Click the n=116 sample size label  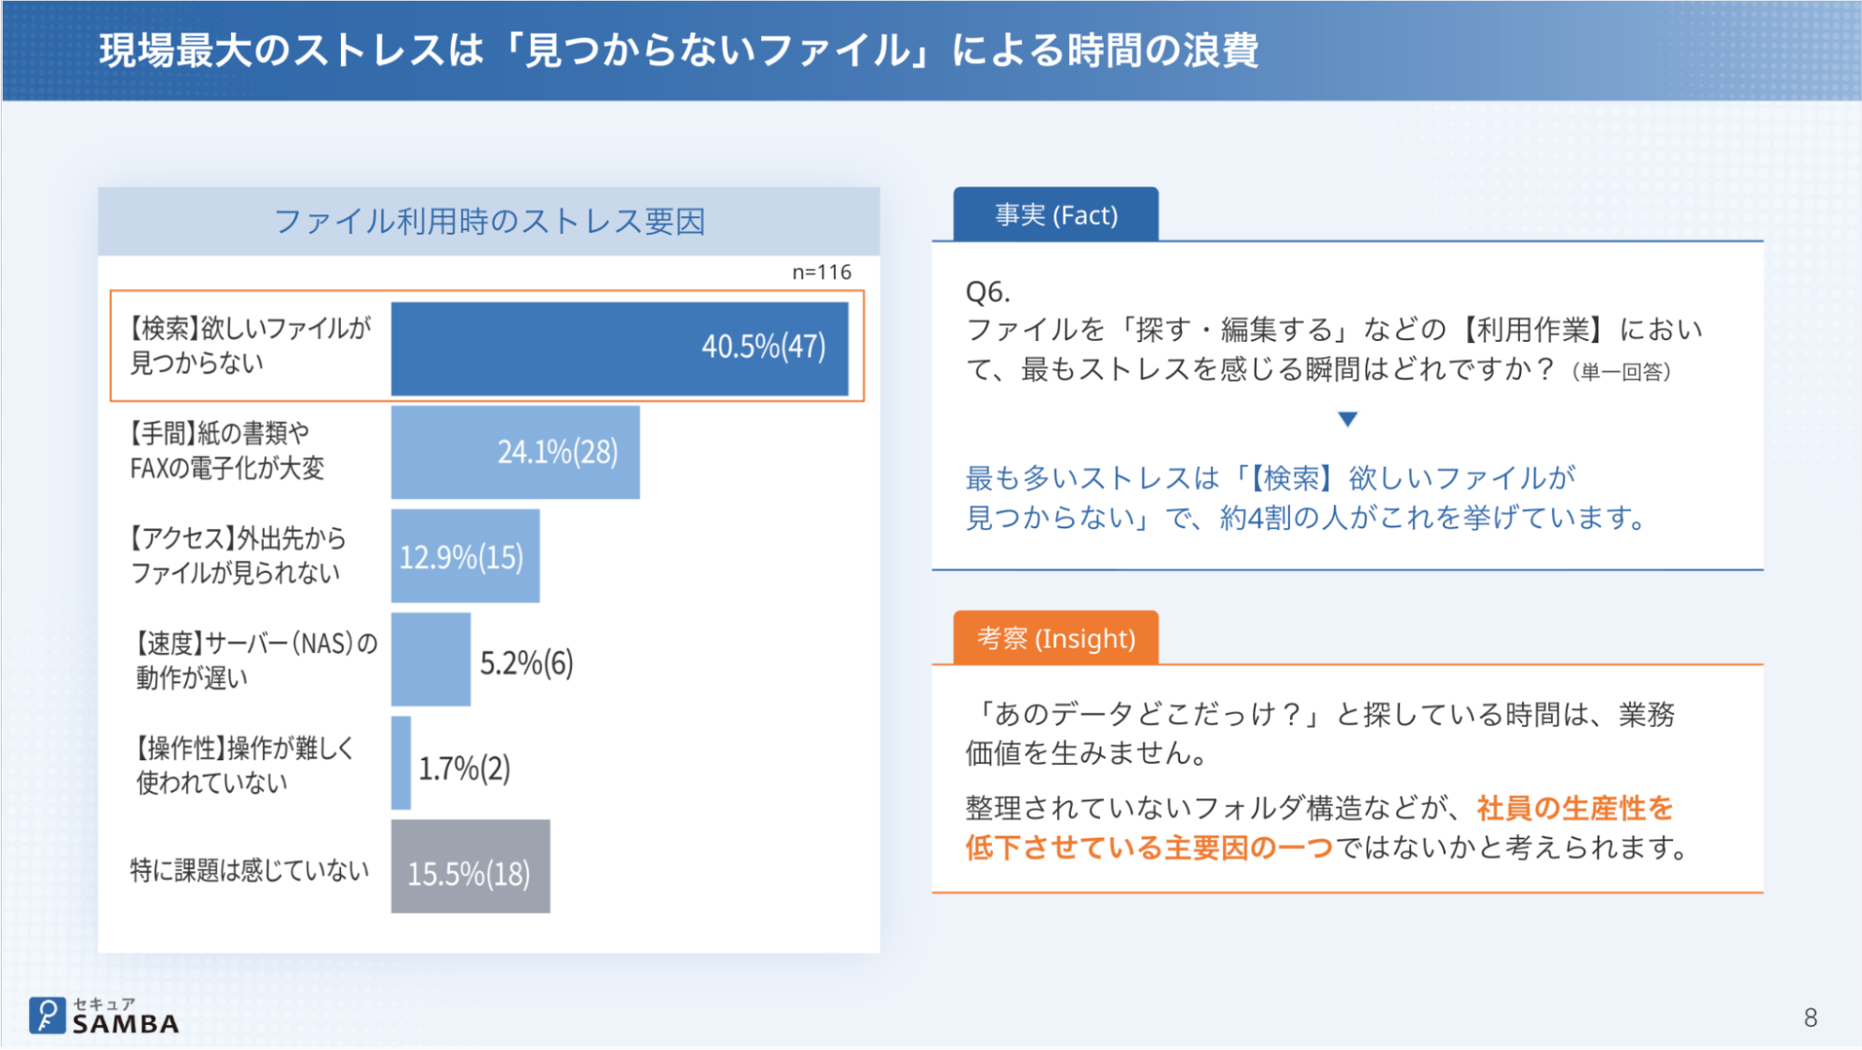(x=821, y=272)
